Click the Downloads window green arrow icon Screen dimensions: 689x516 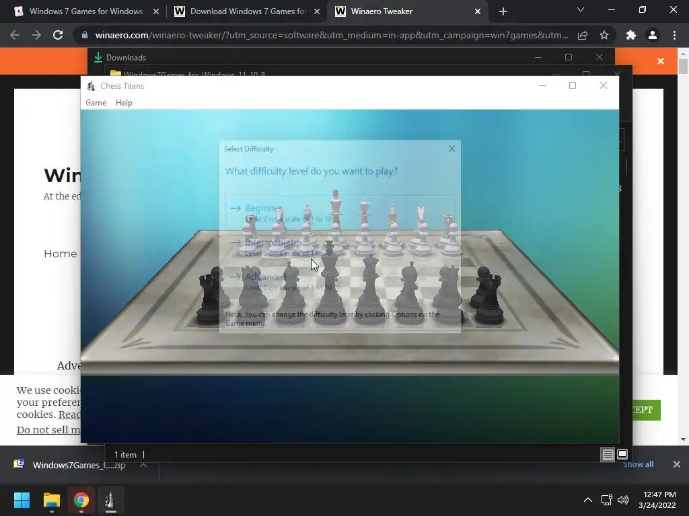click(98, 57)
